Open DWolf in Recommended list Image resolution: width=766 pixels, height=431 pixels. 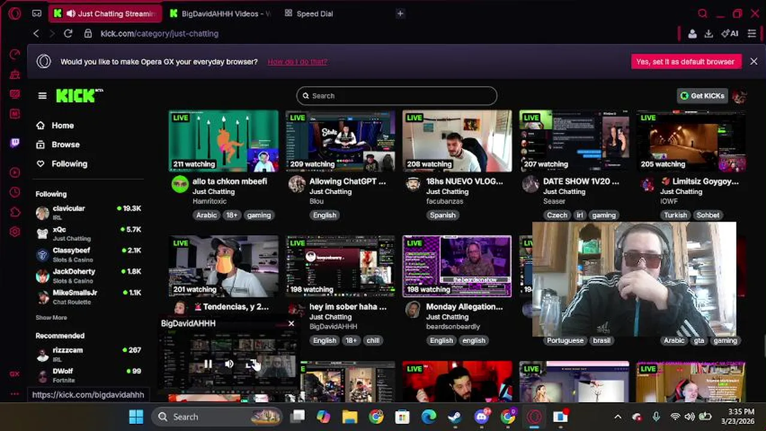pos(88,375)
